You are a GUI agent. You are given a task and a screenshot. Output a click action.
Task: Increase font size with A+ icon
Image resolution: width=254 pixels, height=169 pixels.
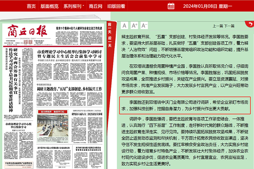pyautogui.click(x=134, y=26)
